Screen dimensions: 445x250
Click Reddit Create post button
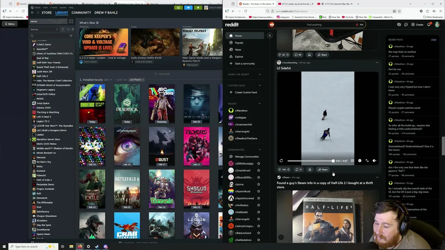pos(418,25)
